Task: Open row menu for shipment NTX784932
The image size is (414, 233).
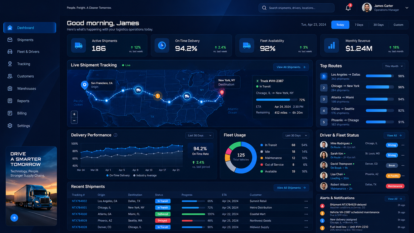Action: point(306,201)
